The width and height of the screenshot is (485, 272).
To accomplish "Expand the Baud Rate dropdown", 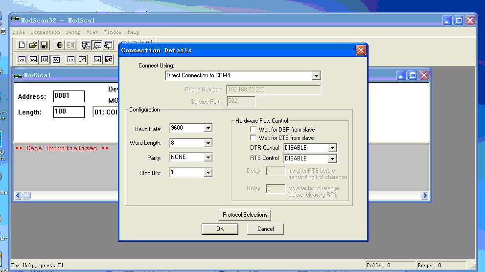I will click(x=208, y=128).
